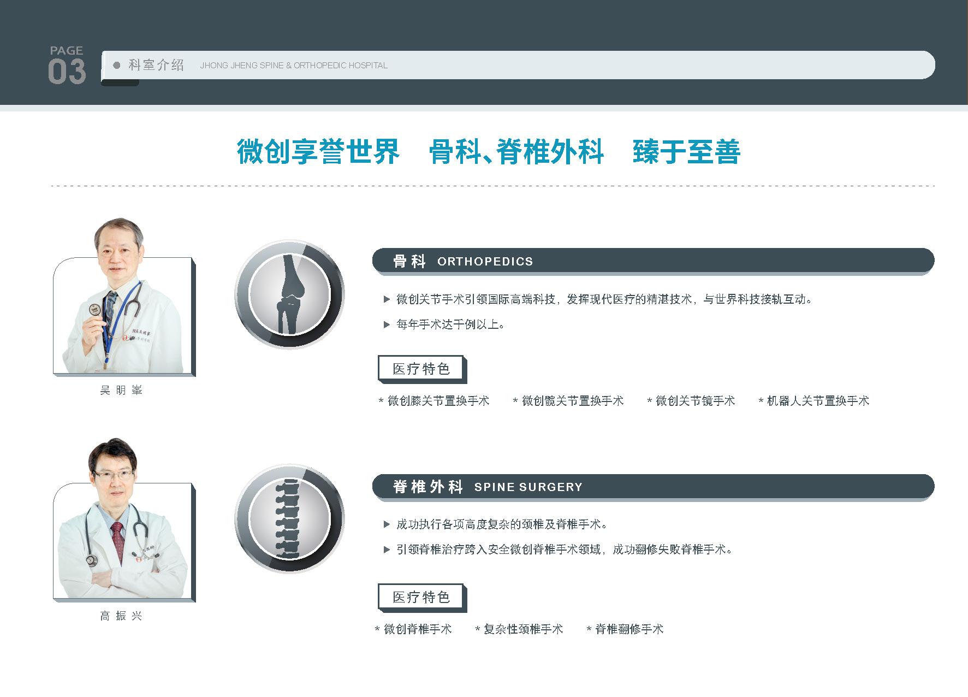This screenshot has width=968, height=697.
Task: Expand the lower 医疗特色 box
Action: point(421,597)
